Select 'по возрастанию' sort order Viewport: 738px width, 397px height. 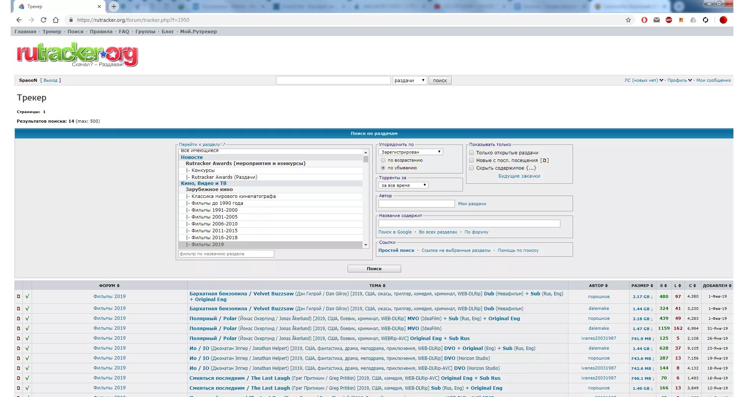coord(383,160)
